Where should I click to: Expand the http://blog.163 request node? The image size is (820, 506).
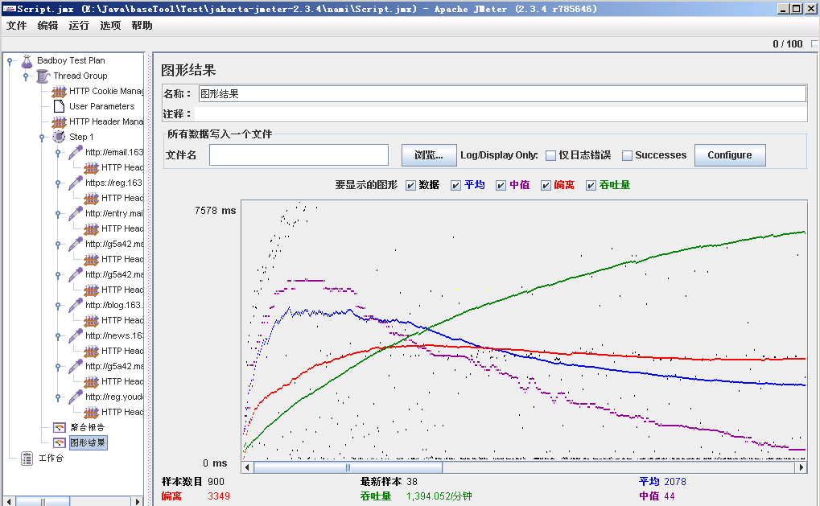click(x=58, y=306)
